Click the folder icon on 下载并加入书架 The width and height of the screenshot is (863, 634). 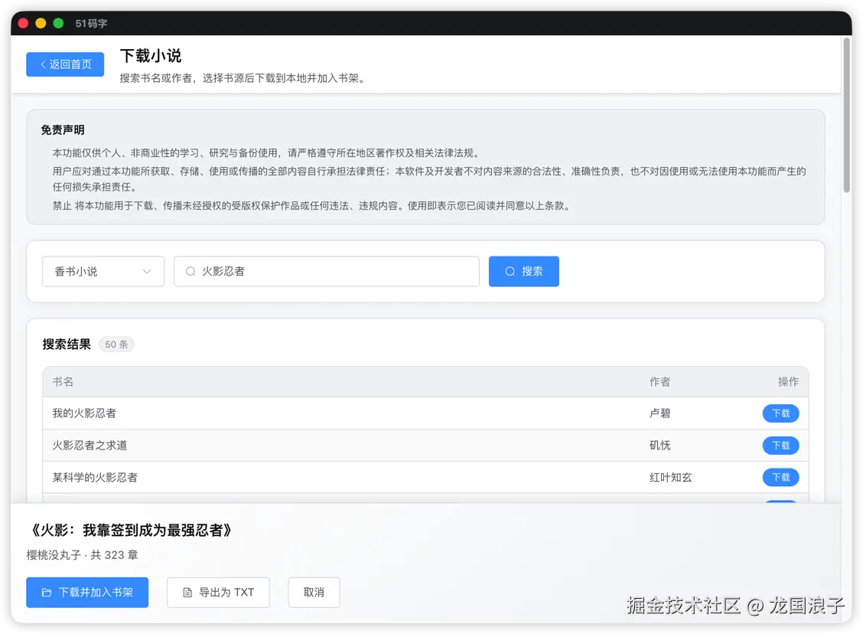(48, 592)
